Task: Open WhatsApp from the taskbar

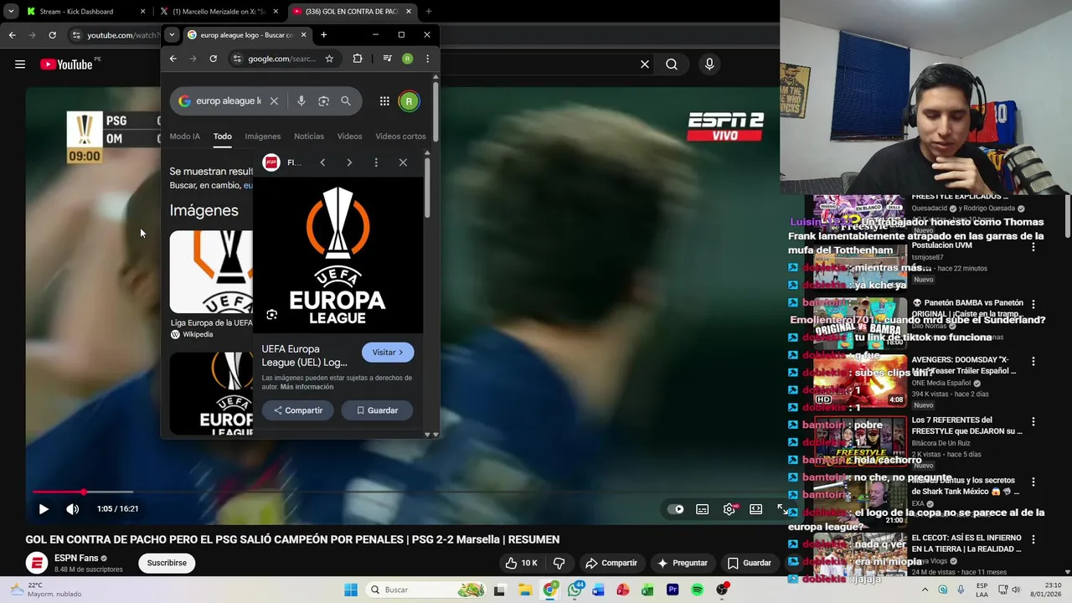Action: coord(575,590)
